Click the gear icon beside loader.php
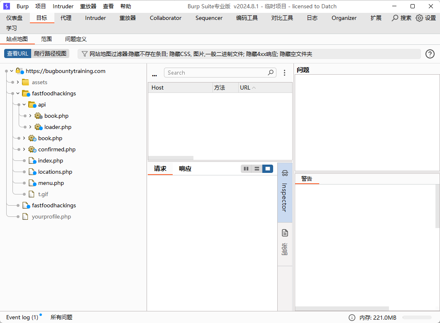The height and width of the screenshot is (323, 440). [39, 127]
